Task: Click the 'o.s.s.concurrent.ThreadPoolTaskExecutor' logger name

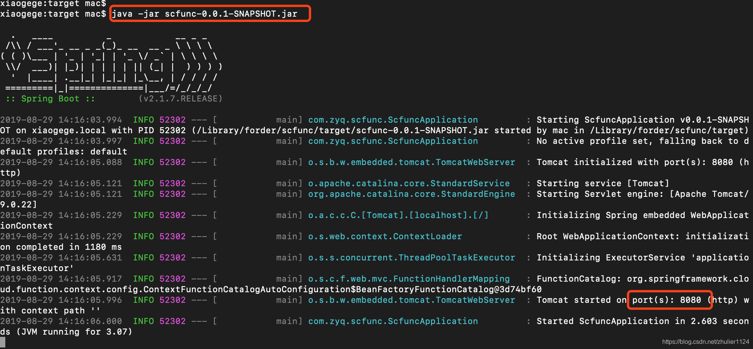Action: pyautogui.click(x=411, y=258)
